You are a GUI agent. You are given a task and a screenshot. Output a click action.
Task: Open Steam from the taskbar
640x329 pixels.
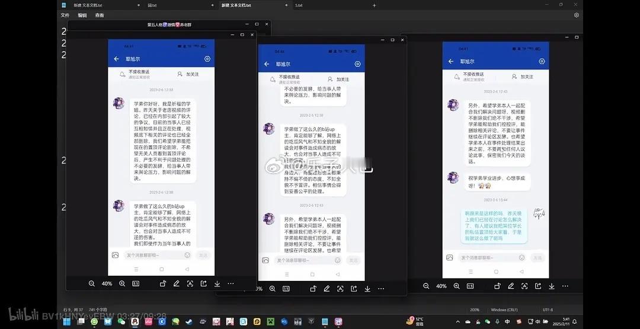coord(189,322)
